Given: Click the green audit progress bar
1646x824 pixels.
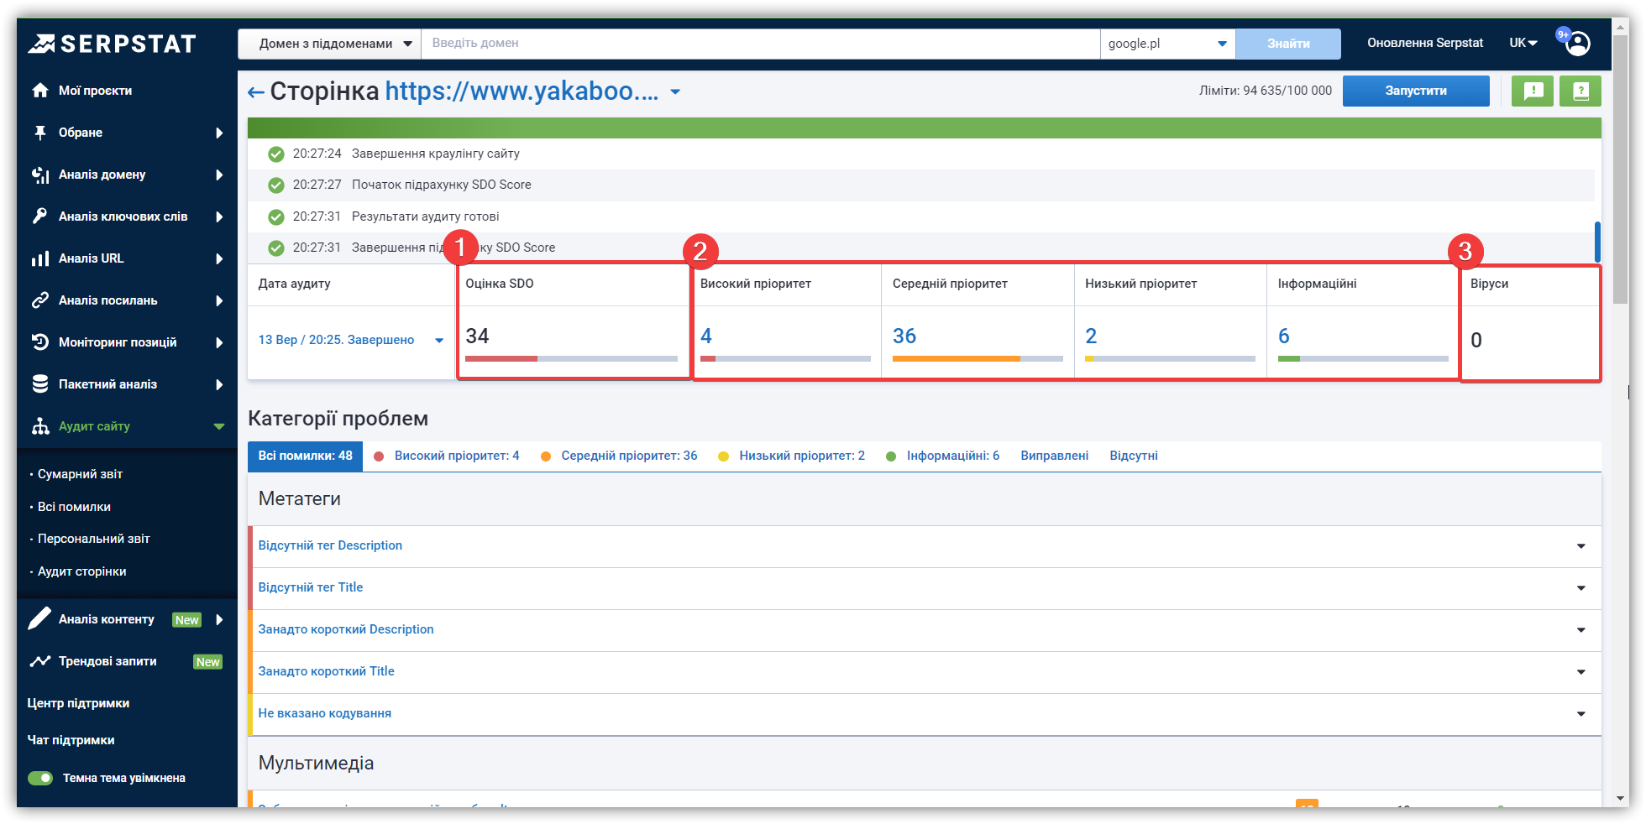Looking at the screenshot, I should [x=925, y=128].
